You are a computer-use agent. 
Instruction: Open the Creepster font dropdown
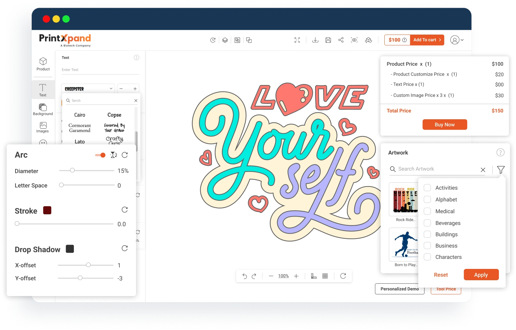point(88,89)
